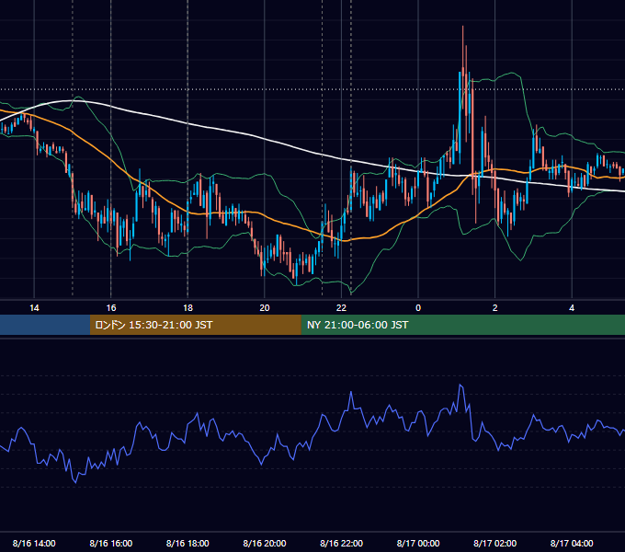Click the 8/16 16:00 date label
The height and width of the screenshot is (552, 625).
[111, 543]
